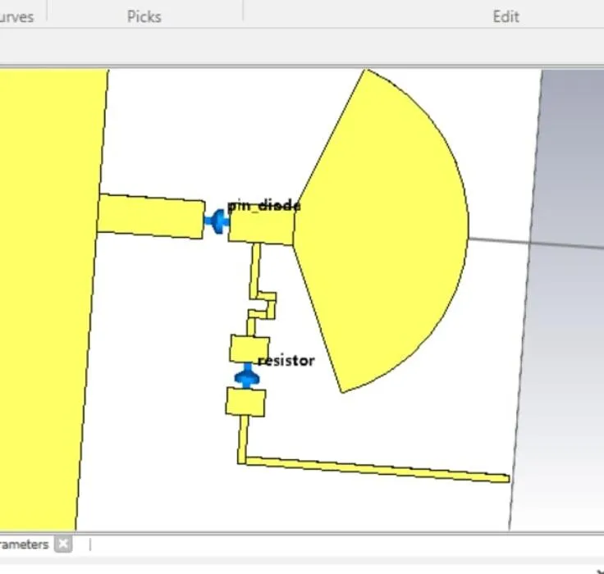Select the pad above the resistor

click(249, 348)
